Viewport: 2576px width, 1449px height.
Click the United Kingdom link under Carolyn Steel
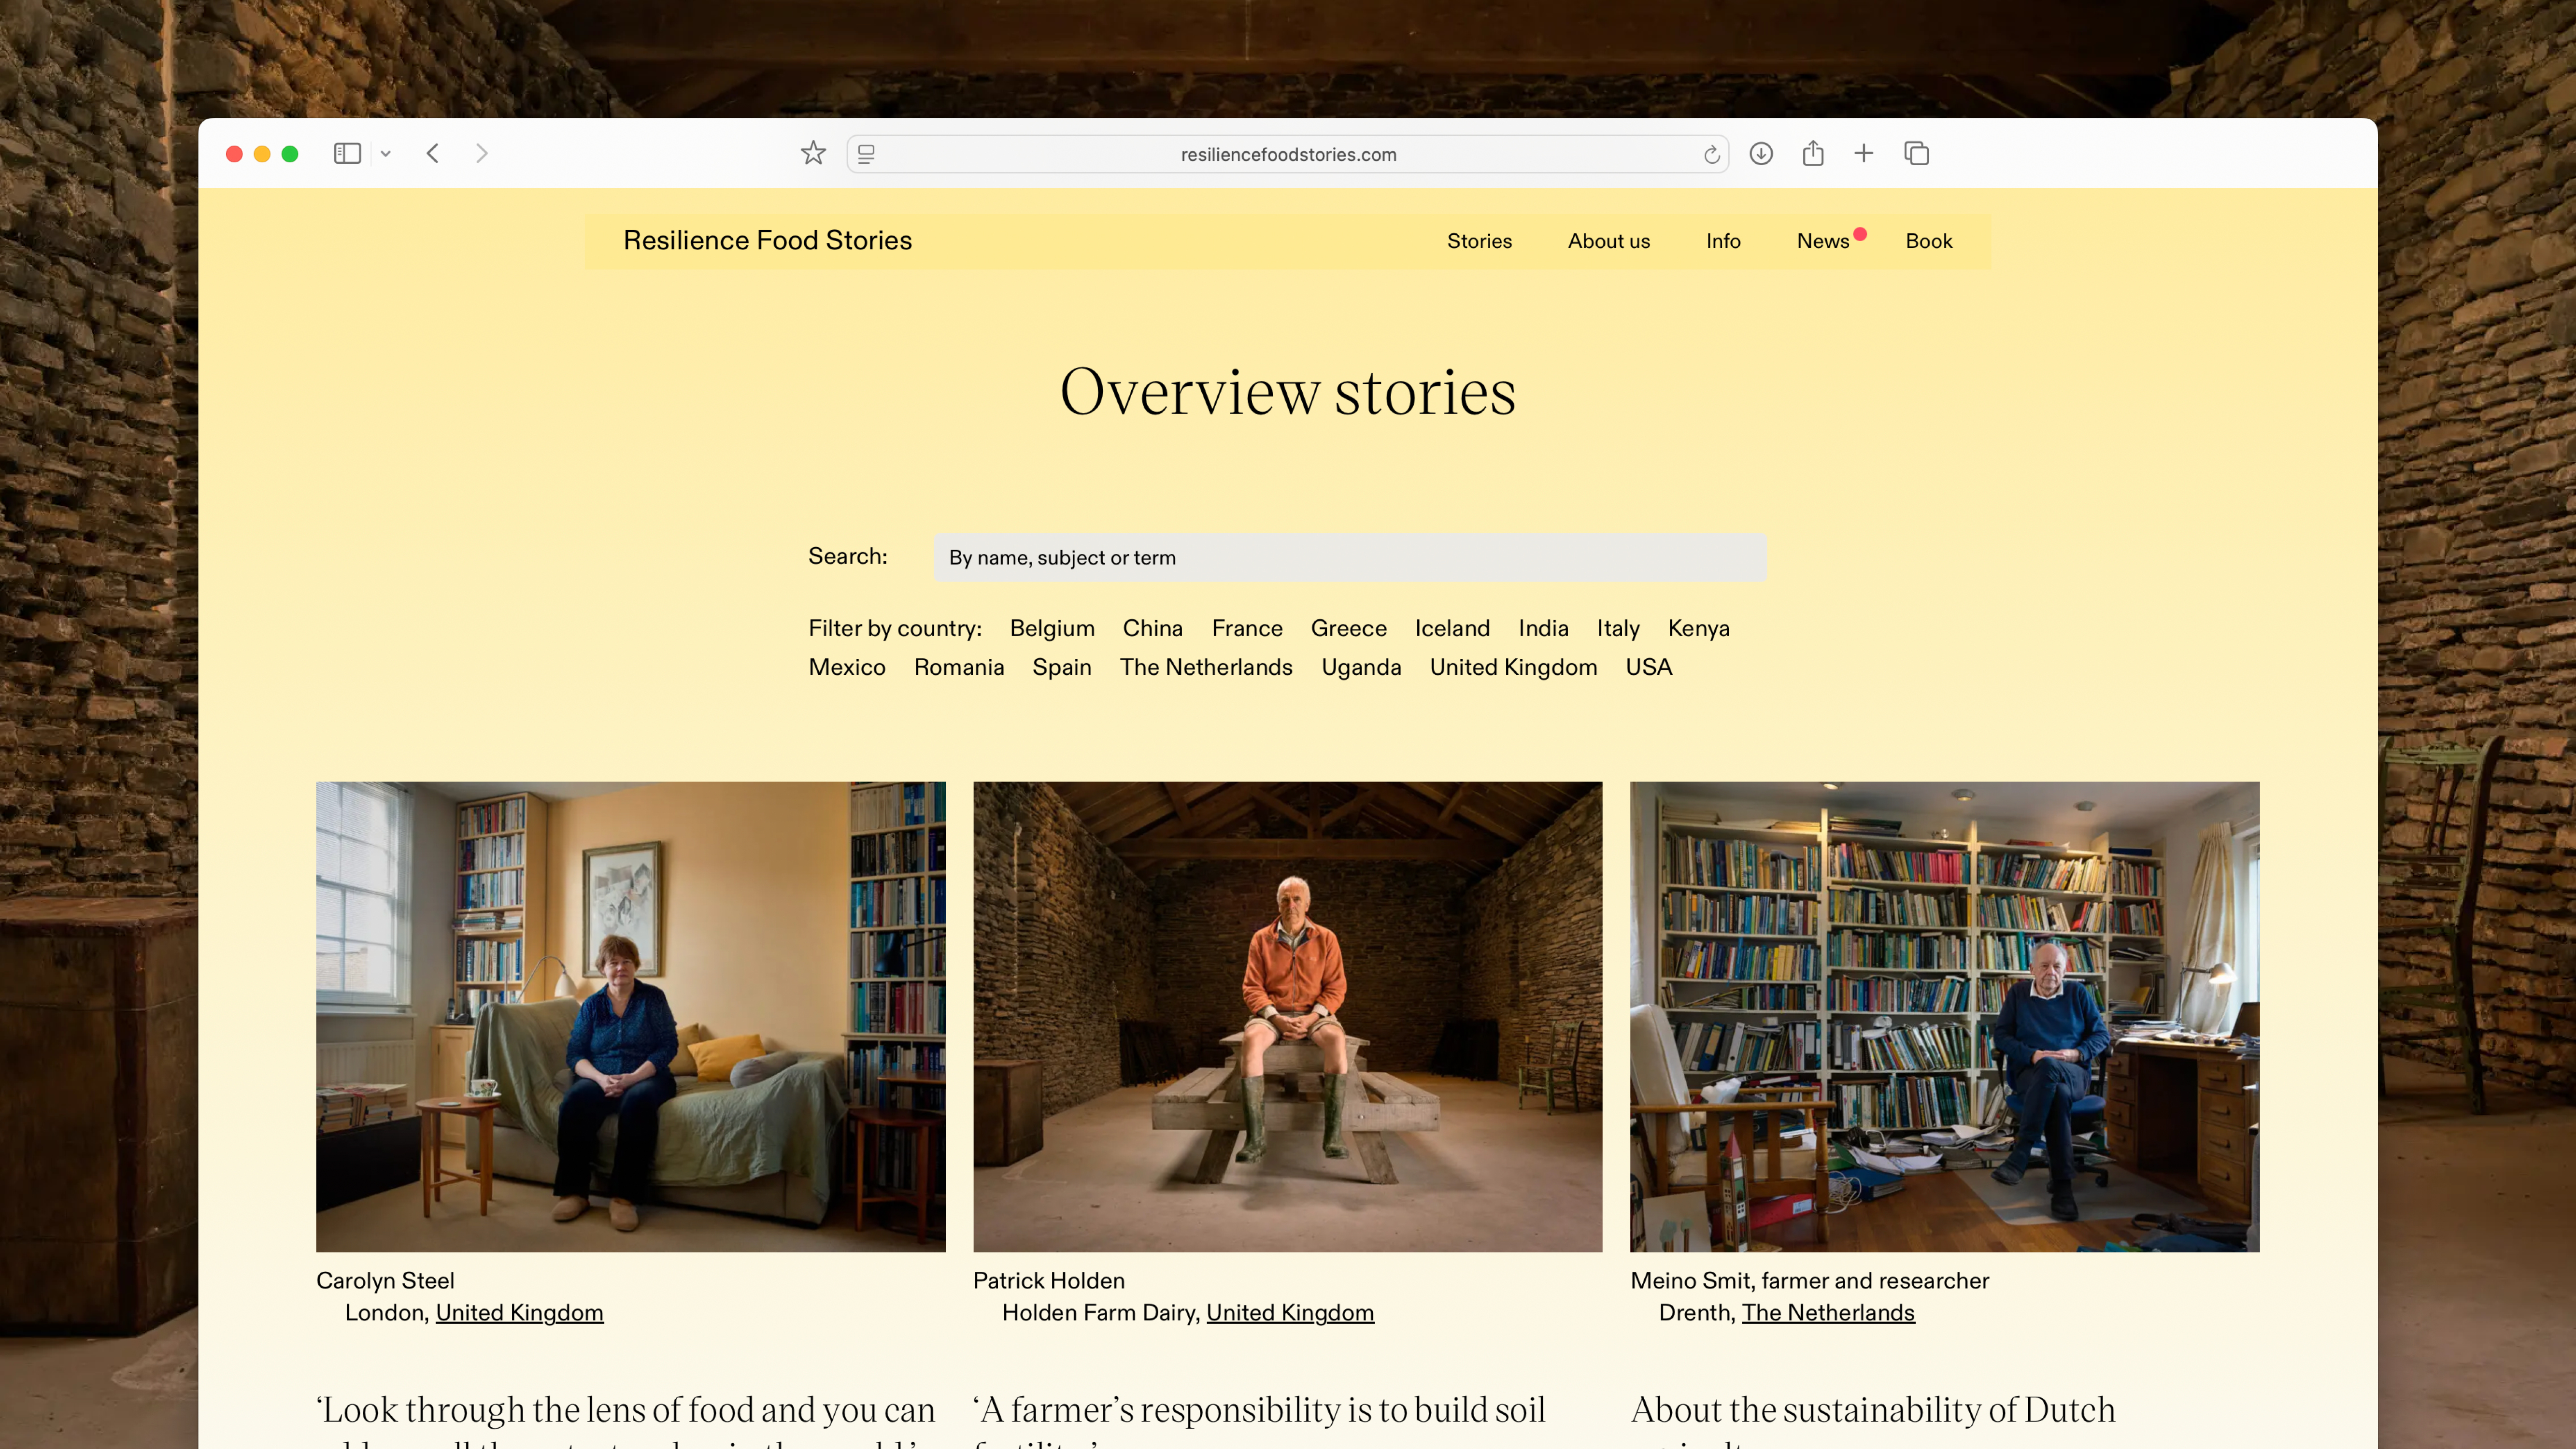(519, 1312)
